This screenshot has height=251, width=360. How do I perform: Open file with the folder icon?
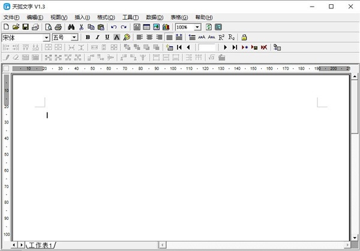tap(16, 27)
